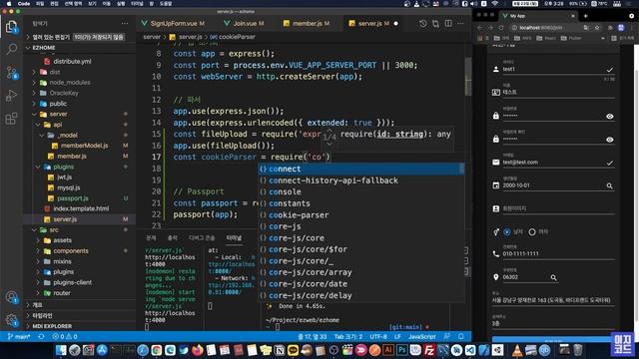Toggle confirm password visibility eye
Viewport: 639px width, 359px height.
609,140
